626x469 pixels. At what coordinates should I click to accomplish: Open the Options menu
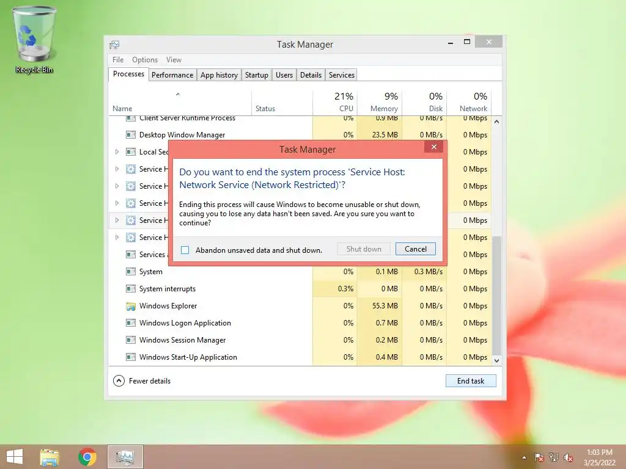pos(145,60)
